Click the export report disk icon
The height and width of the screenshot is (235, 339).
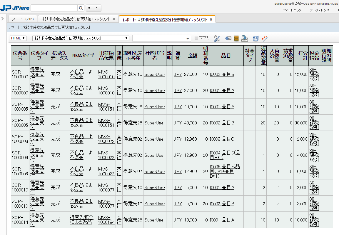coord(245,39)
